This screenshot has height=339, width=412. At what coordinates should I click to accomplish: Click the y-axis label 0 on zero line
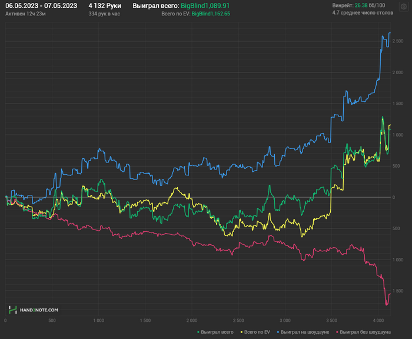(394, 197)
